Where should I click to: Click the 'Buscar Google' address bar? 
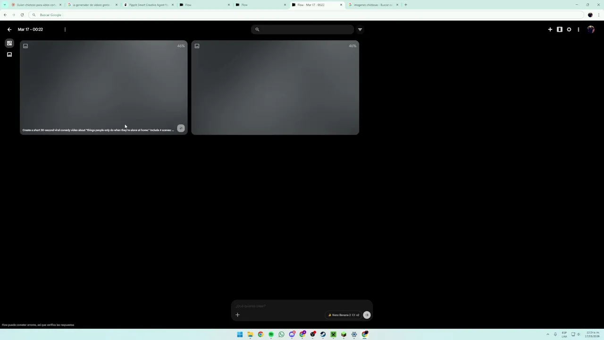pyautogui.click(x=307, y=15)
